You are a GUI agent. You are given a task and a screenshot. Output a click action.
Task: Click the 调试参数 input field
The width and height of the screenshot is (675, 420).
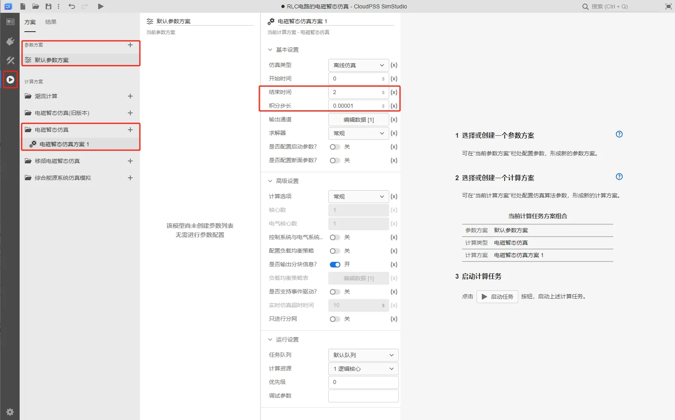coord(364,396)
